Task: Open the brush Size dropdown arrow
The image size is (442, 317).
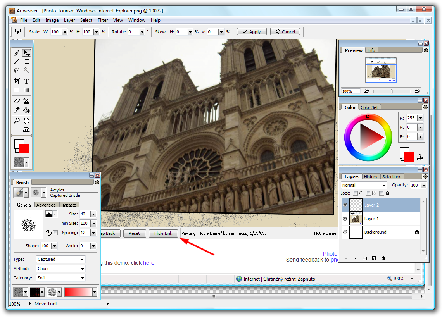Action: tap(93, 214)
